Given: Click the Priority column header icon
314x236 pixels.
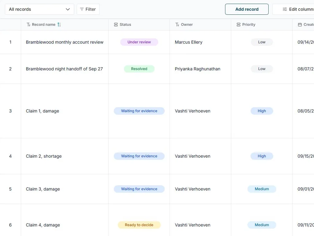Looking at the screenshot, I should [239, 25].
